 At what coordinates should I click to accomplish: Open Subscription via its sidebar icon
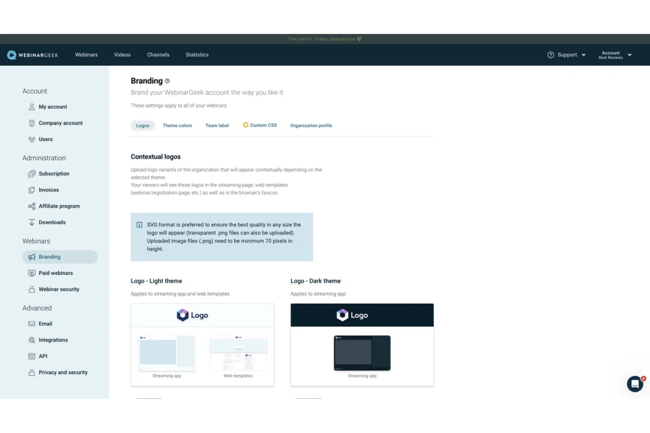[31, 174]
